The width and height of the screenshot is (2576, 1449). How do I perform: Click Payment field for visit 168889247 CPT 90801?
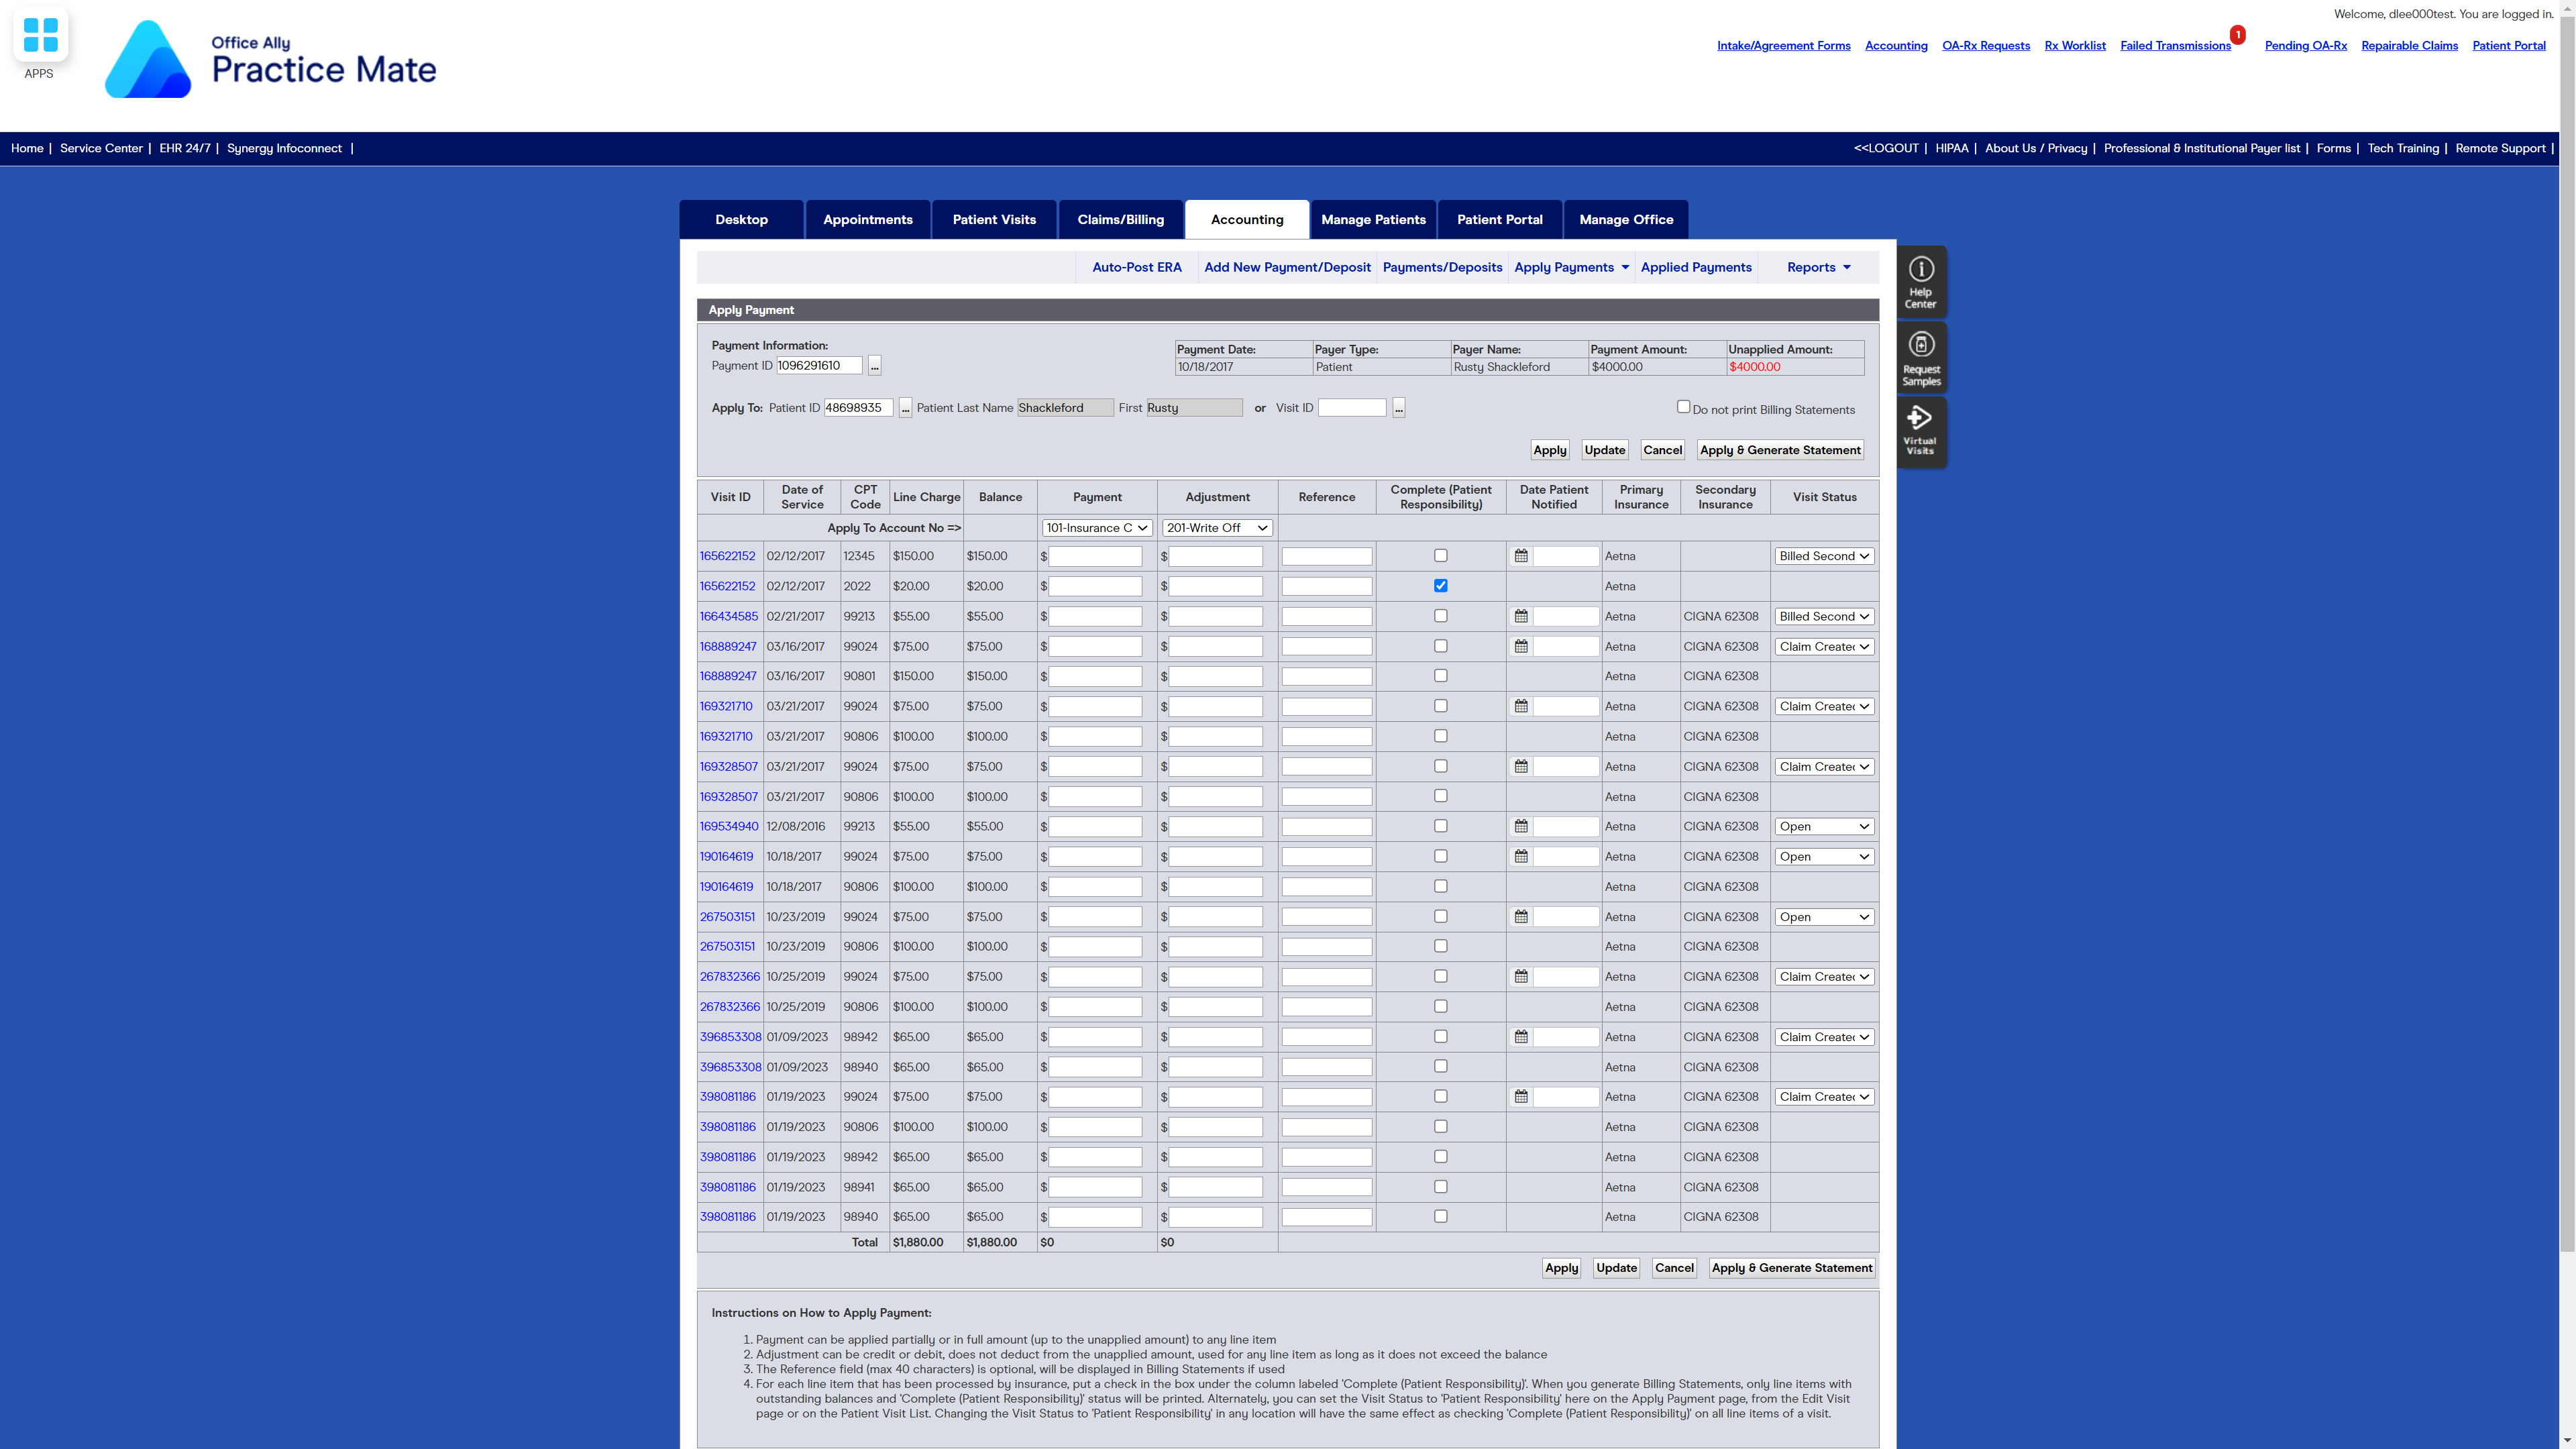coord(1095,677)
